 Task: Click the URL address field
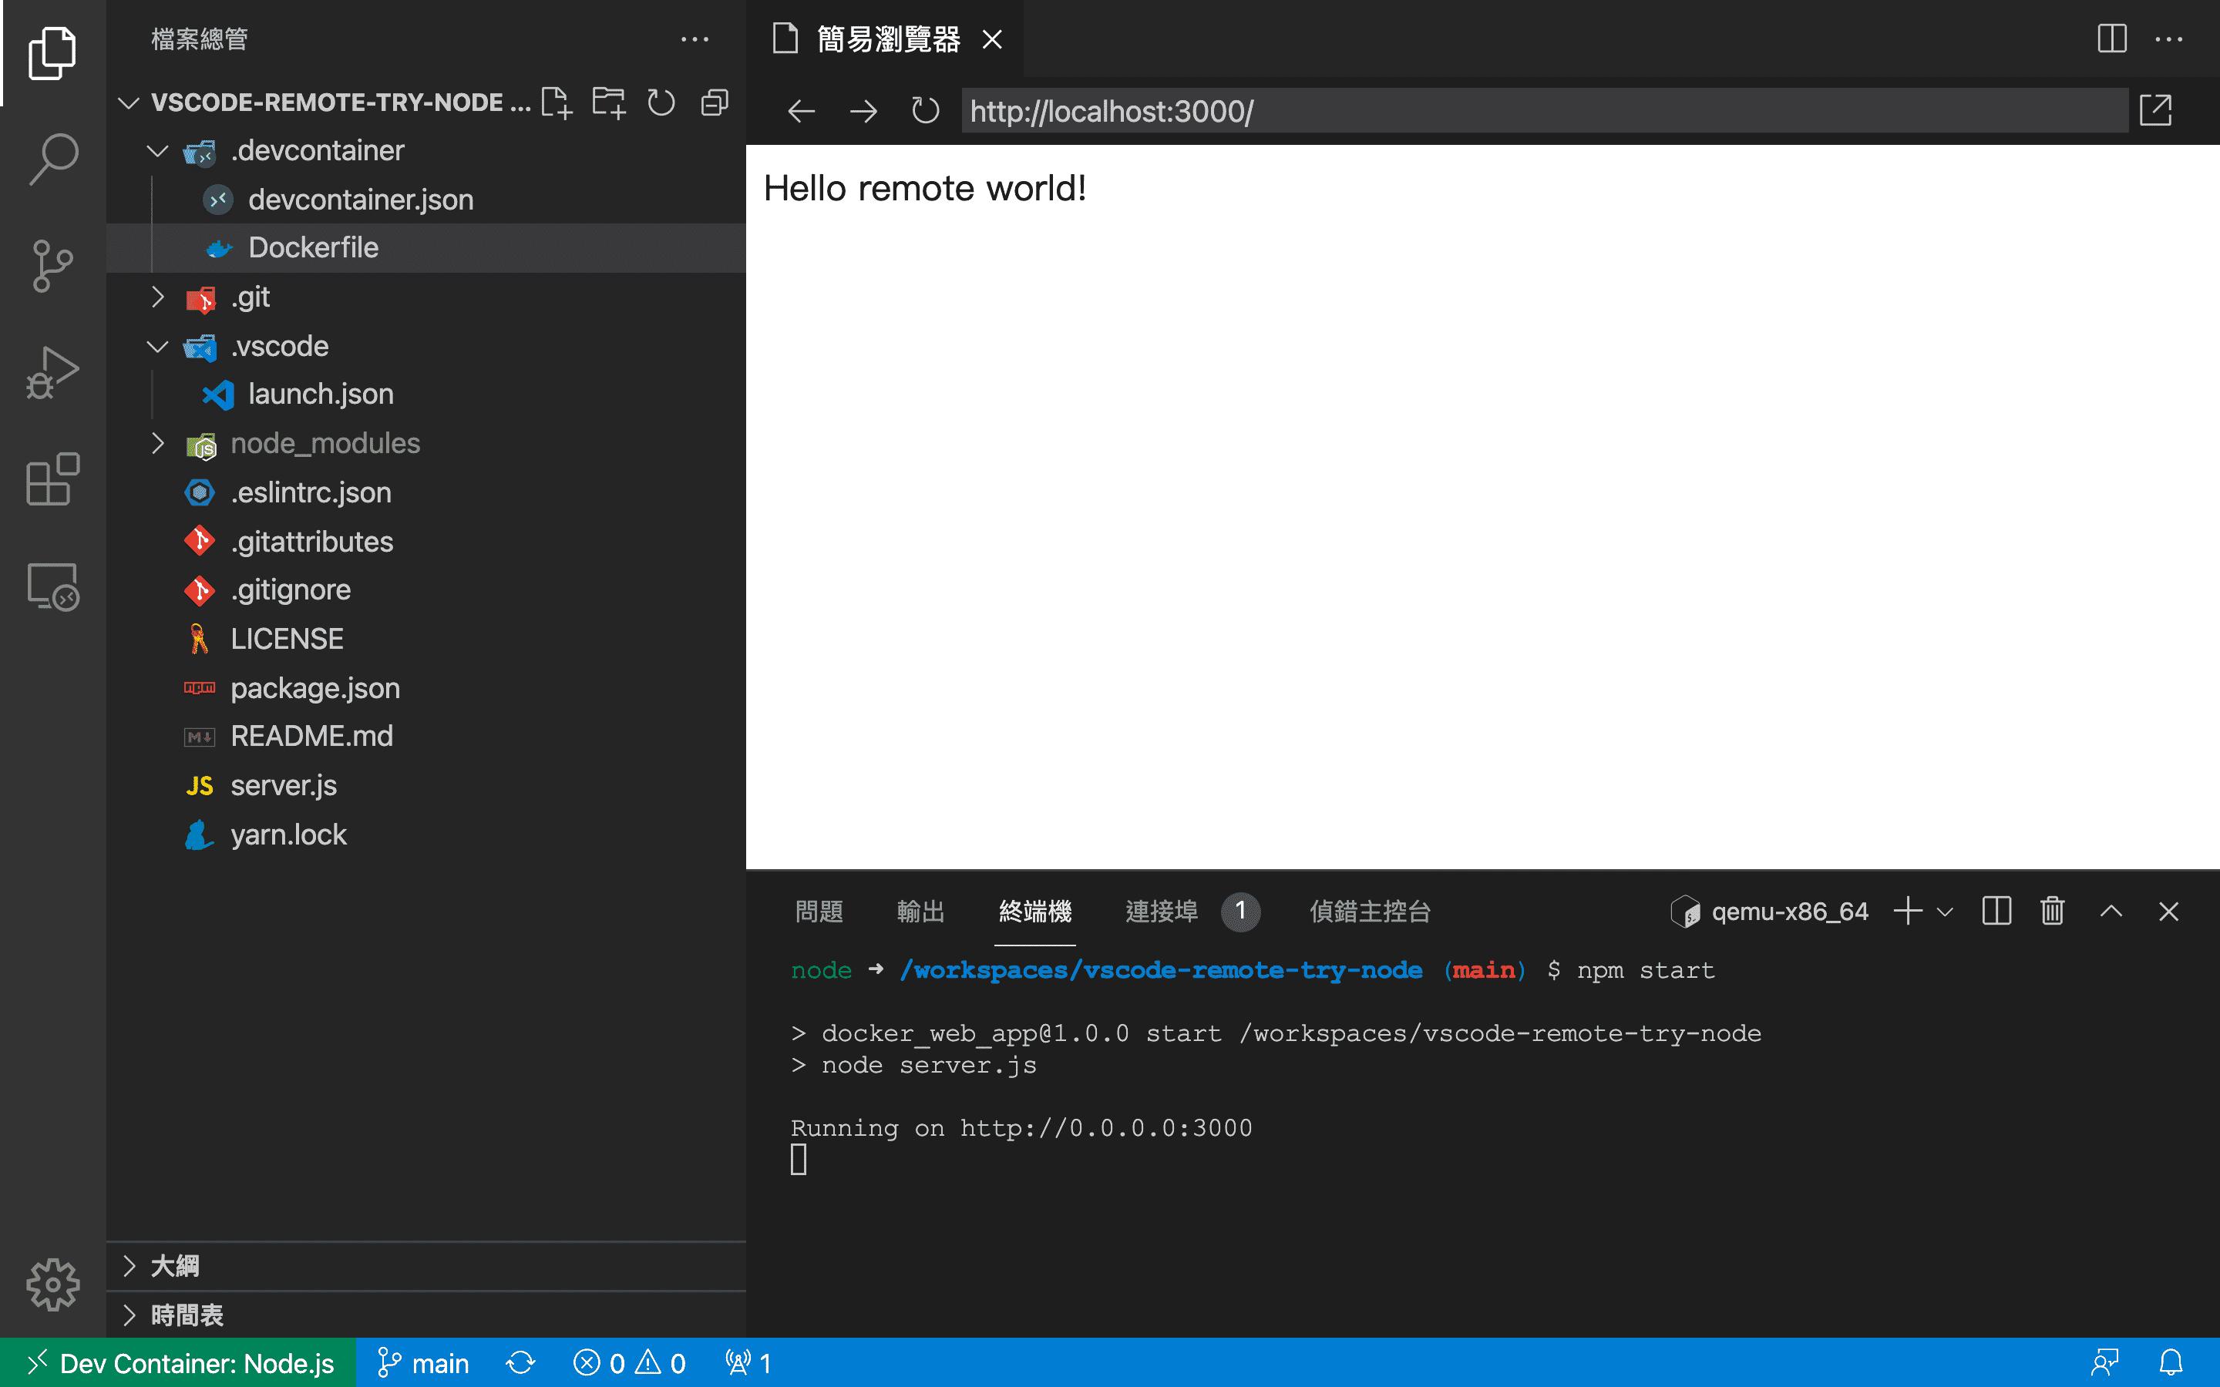1545,111
